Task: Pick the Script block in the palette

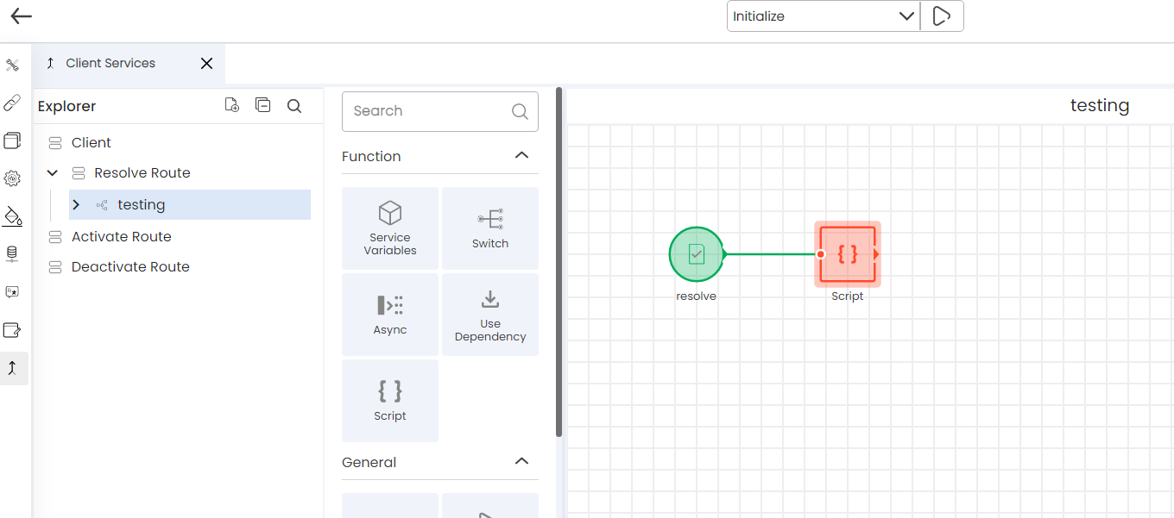Action: click(390, 401)
